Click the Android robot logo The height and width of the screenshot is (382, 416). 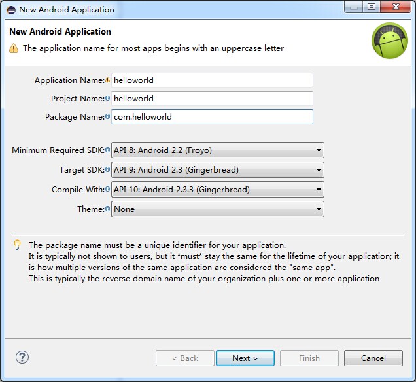389,41
